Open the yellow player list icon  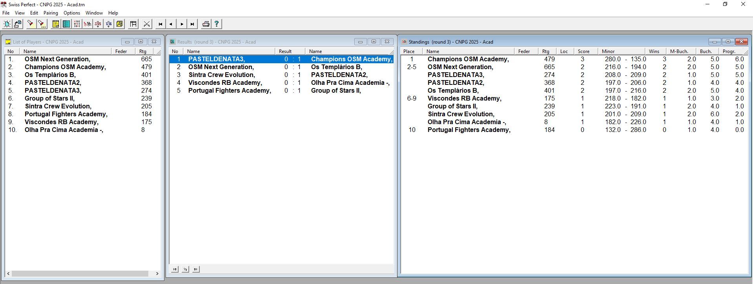56,24
